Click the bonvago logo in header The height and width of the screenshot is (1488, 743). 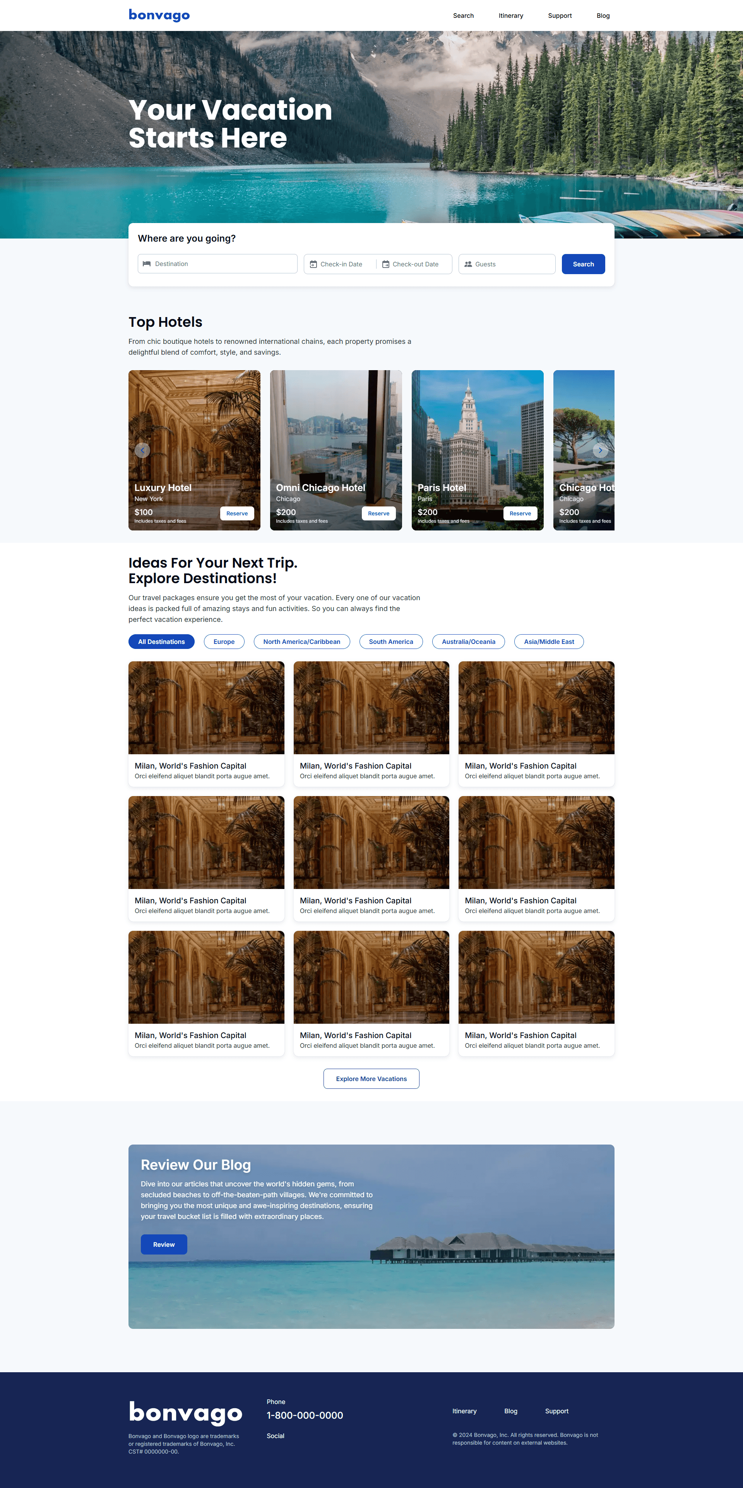click(x=159, y=15)
